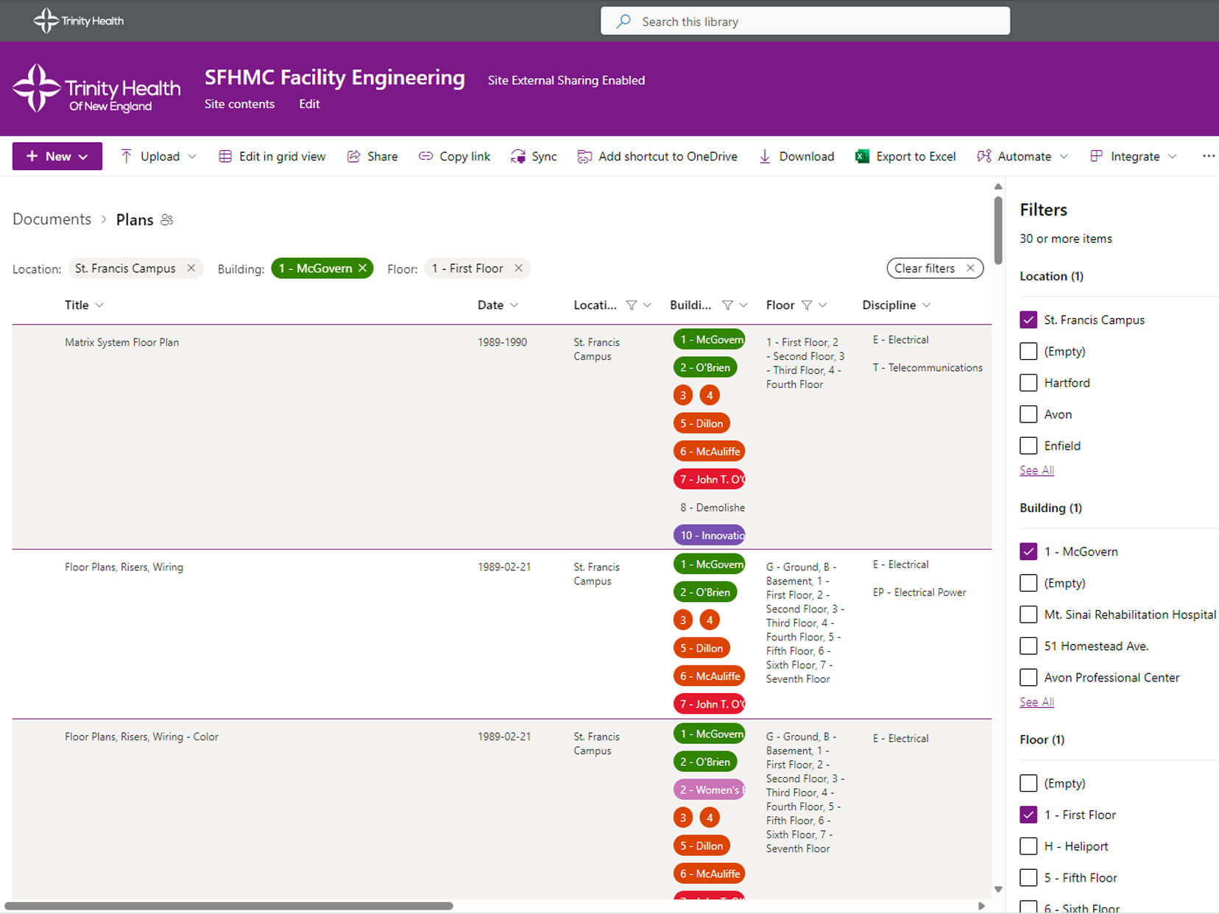Open Trinity Health Of New England site logo
The width and height of the screenshot is (1219, 914).
pyautogui.click(x=96, y=89)
